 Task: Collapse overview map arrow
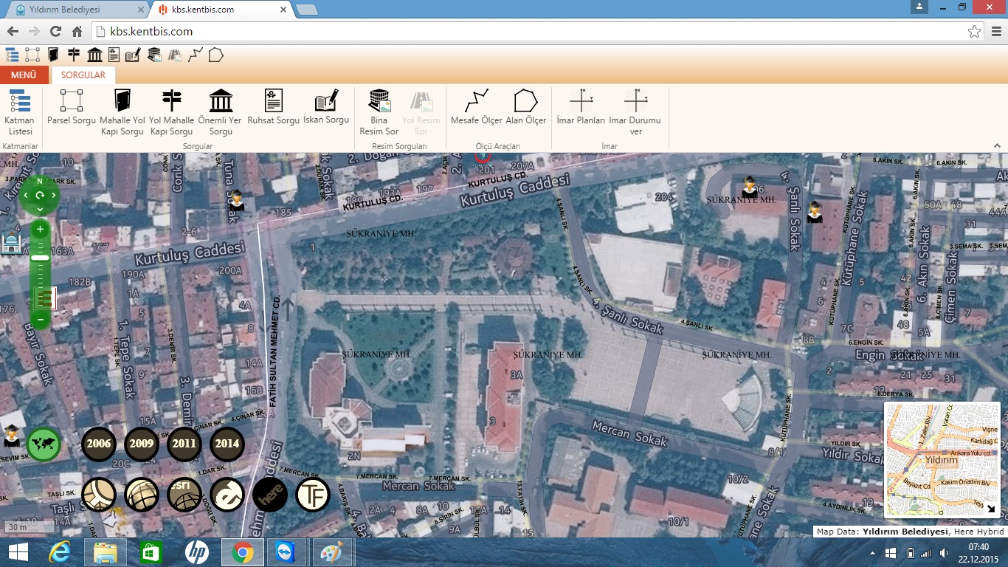pos(991,509)
